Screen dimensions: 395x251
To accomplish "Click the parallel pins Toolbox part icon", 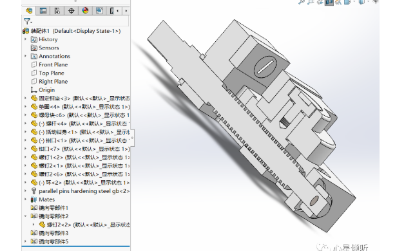I will pos(34,191).
